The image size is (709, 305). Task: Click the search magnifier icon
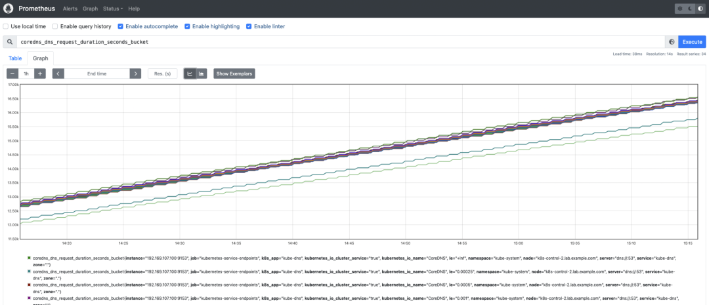pyautogui.click(x=9, y=41)
